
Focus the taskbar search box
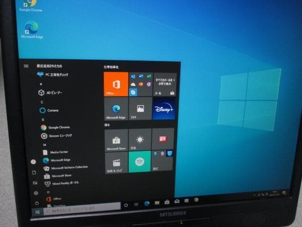click(x=82, y=208)
